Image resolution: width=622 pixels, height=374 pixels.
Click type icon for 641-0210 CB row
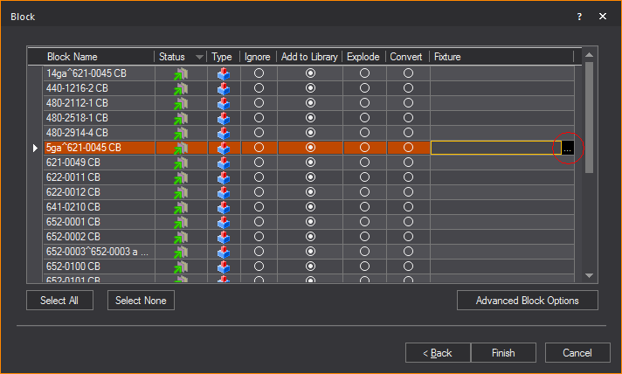pos(223,208)
